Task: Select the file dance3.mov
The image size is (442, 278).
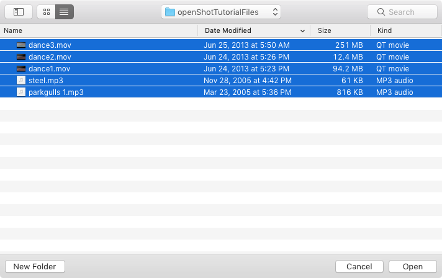Action: coord(50,45)
